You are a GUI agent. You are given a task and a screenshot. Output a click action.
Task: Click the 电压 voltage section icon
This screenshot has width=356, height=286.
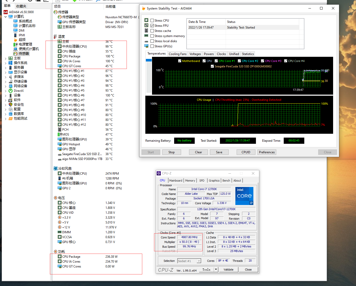(55, 198)
